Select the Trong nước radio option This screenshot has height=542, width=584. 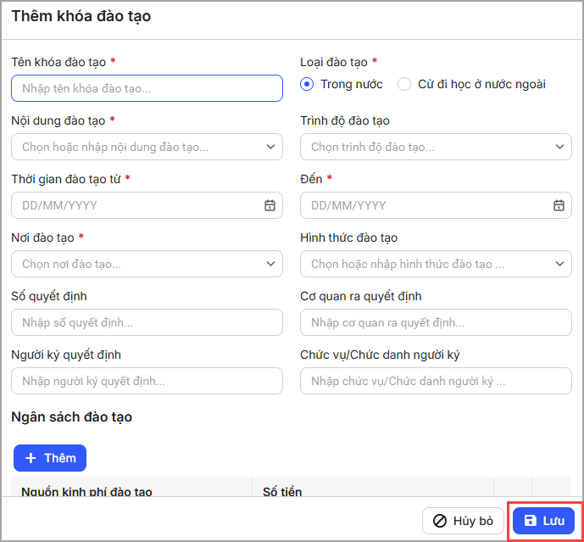tap(308, 84)
